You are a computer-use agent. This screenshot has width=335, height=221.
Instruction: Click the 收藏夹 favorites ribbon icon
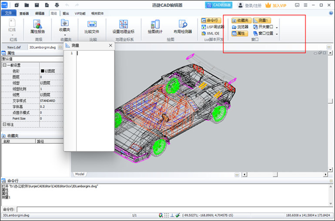click(64, 25)
